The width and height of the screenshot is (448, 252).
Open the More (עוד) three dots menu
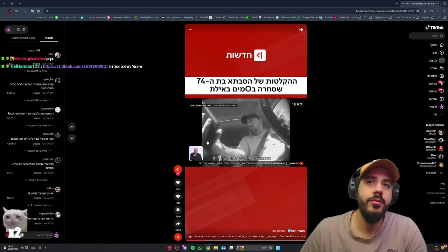[442, 114]
